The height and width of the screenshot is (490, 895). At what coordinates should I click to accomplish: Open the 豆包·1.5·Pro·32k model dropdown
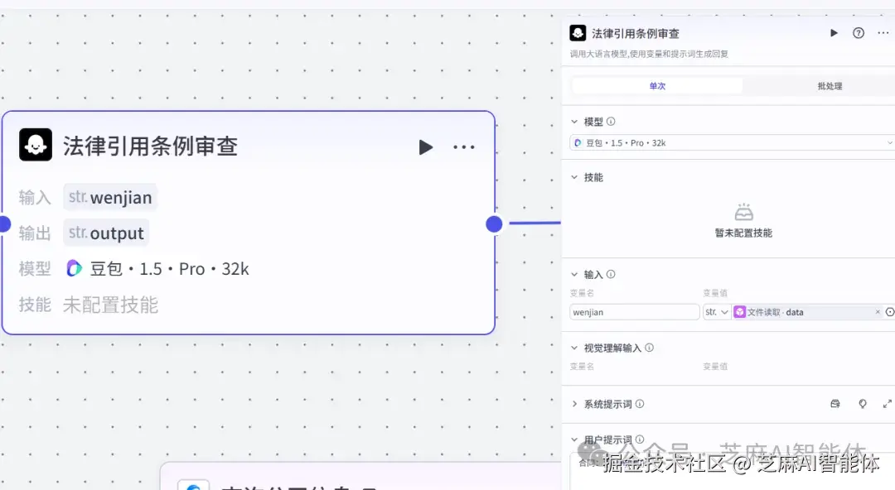(x=729, y=142)
